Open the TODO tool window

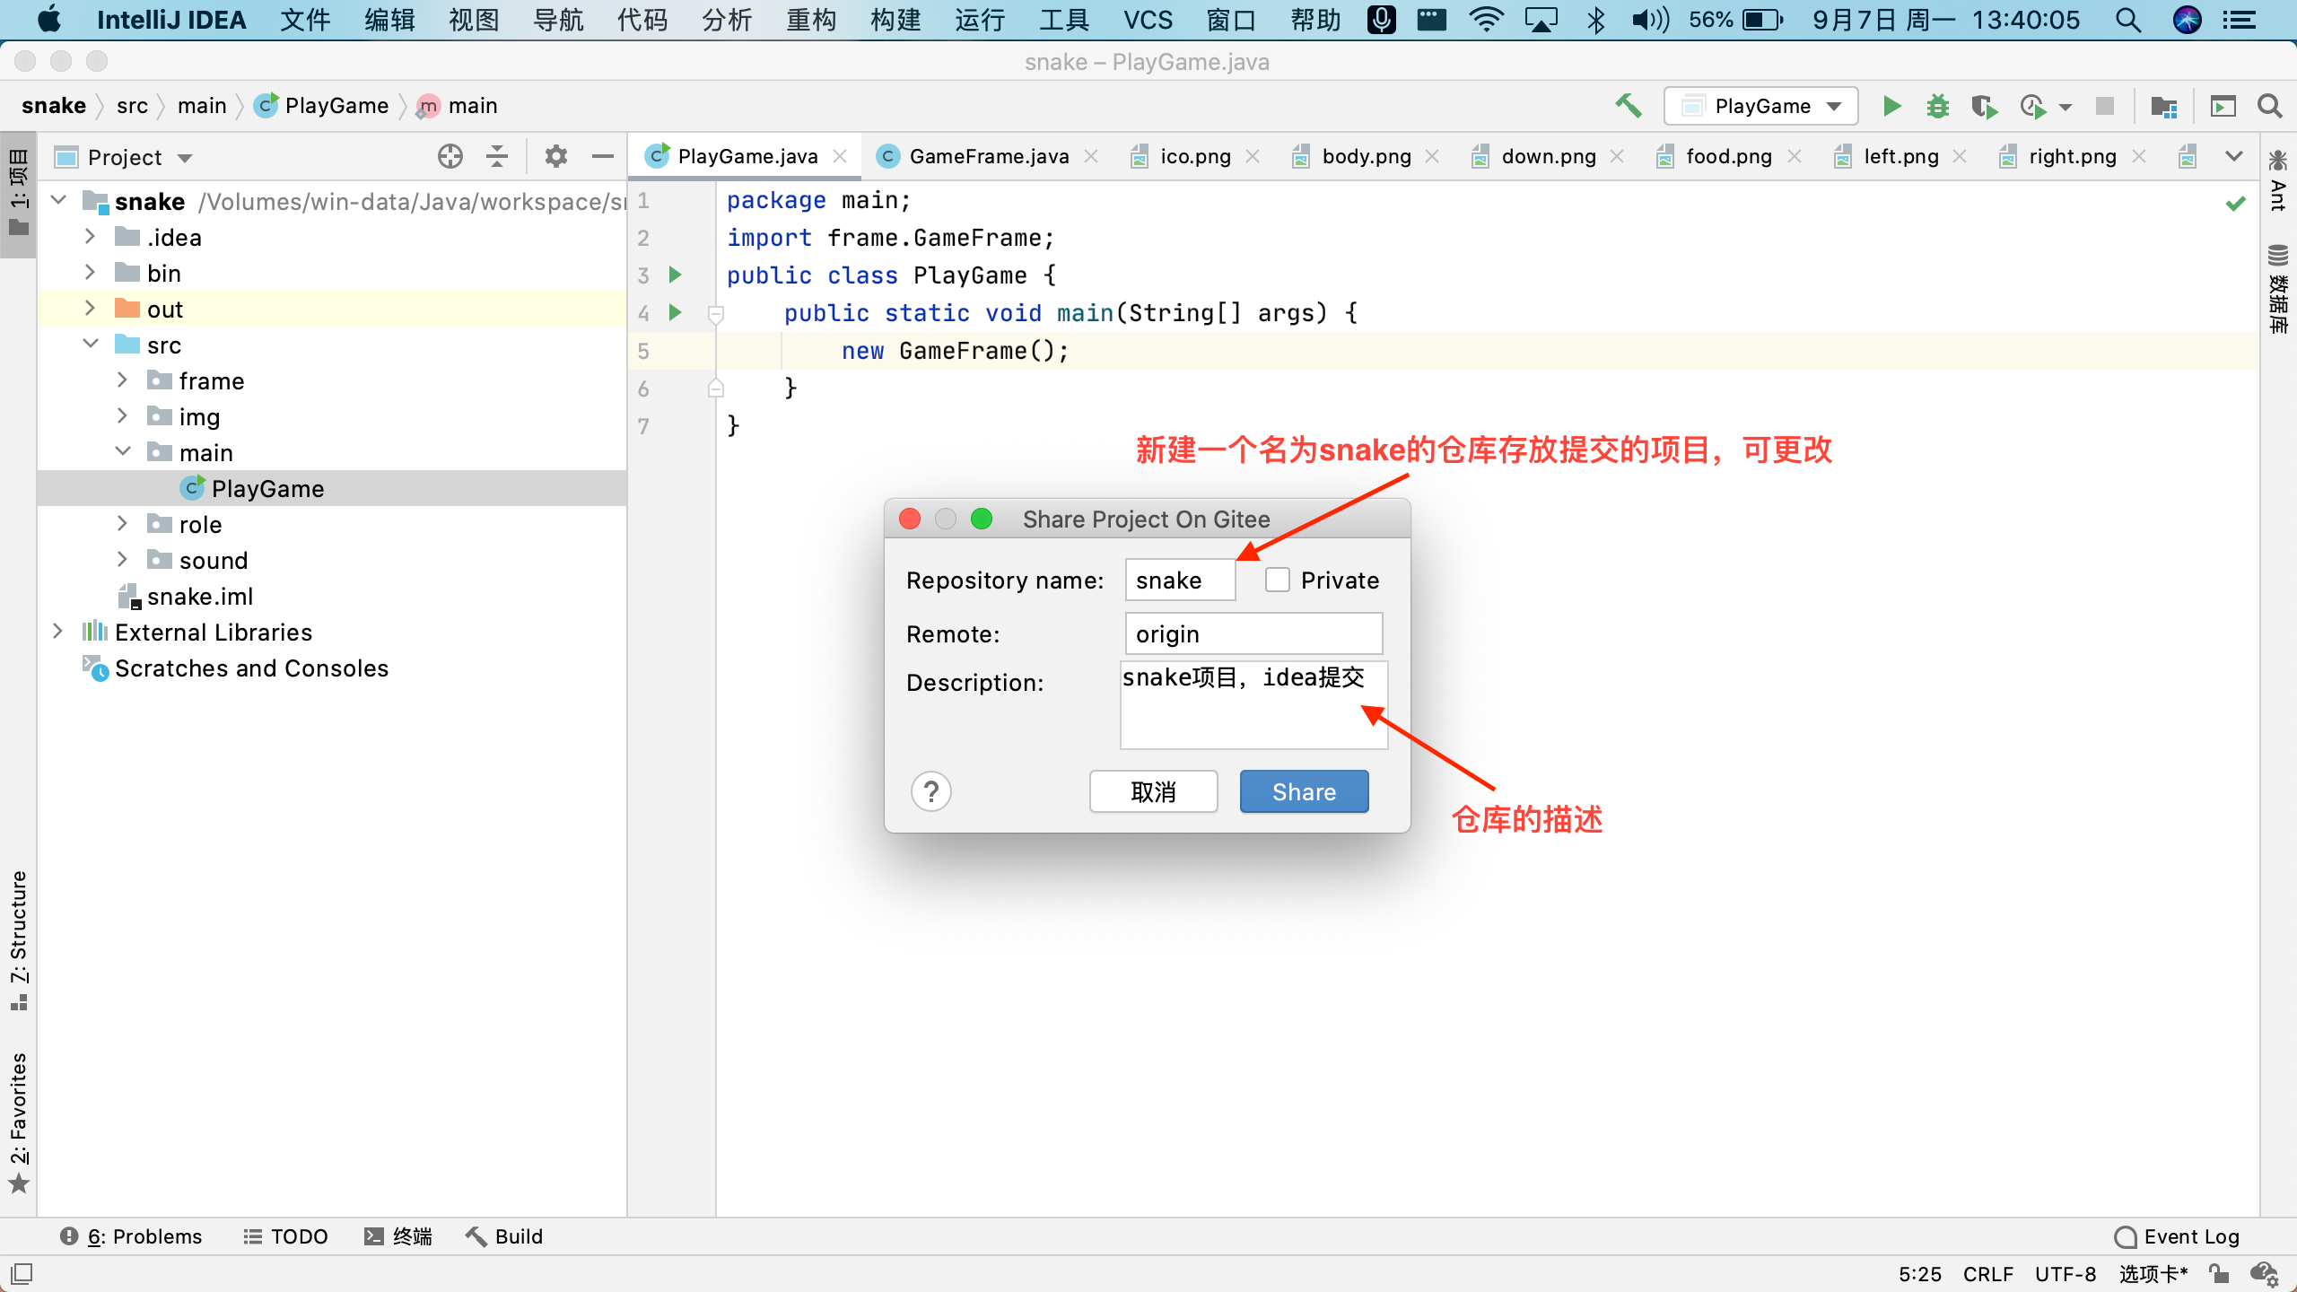[x=285, y=1236]
